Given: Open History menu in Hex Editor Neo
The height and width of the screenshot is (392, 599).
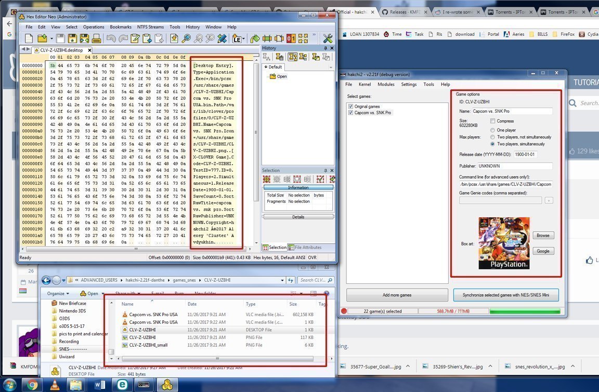Looking at the screenshot, I should 192,27.
